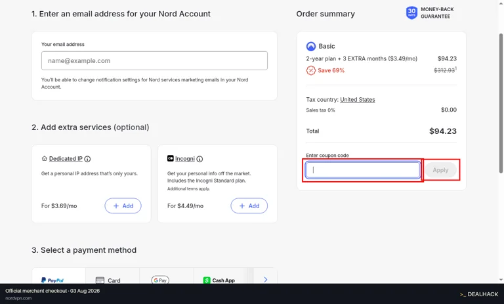Show Dedicated IP info tooltip icon
504x304 pixels.
click(87, 159)
